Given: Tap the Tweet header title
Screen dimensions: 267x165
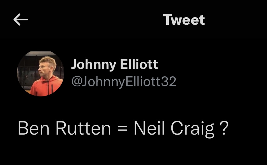Looking at the screenshot, I should [x=184, y=20].
